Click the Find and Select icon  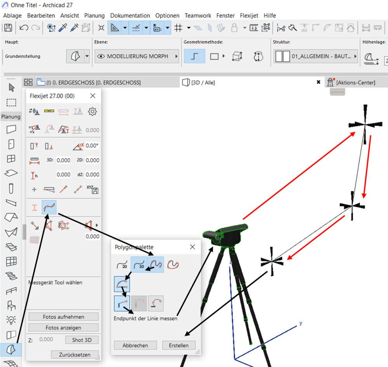click(51, 28)
